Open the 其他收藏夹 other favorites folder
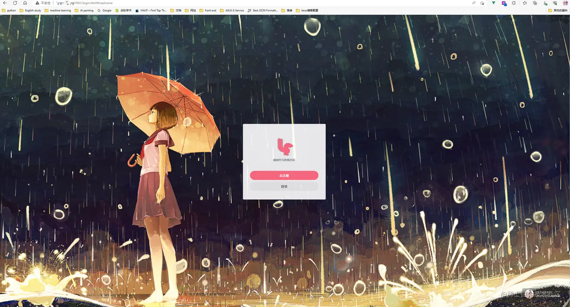This screenshot has width=570, height=307. (558, 11)
